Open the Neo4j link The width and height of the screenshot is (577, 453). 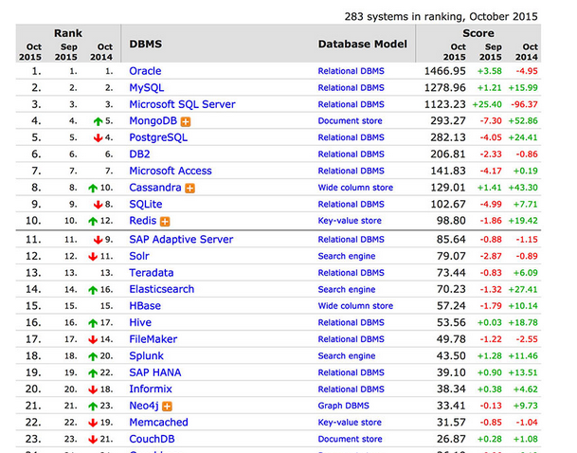[144, 406]
